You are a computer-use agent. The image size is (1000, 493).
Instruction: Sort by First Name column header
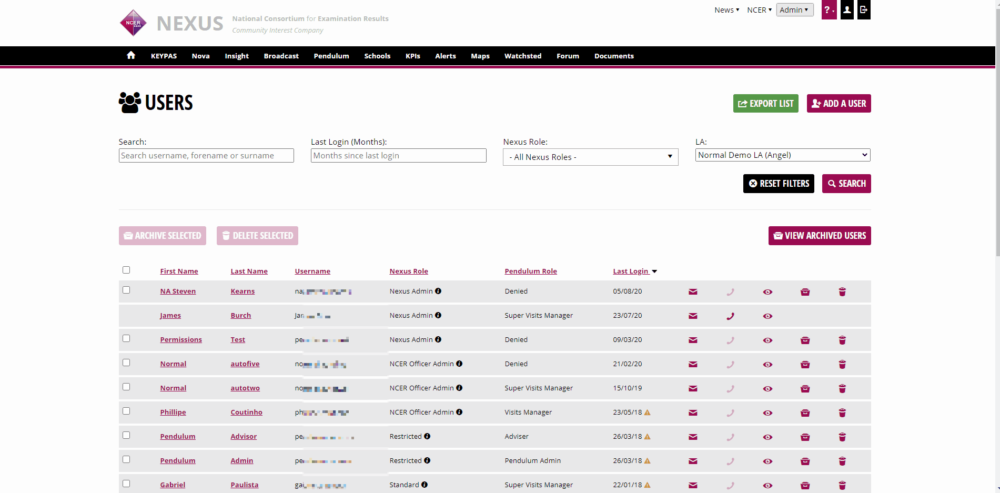[179, 271]
